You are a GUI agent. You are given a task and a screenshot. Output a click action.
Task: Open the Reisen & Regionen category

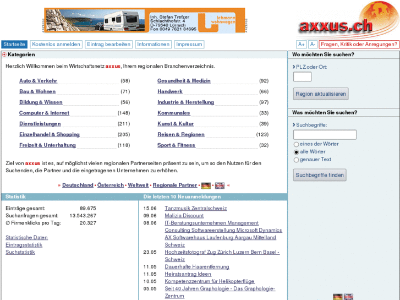coord(181,134)
